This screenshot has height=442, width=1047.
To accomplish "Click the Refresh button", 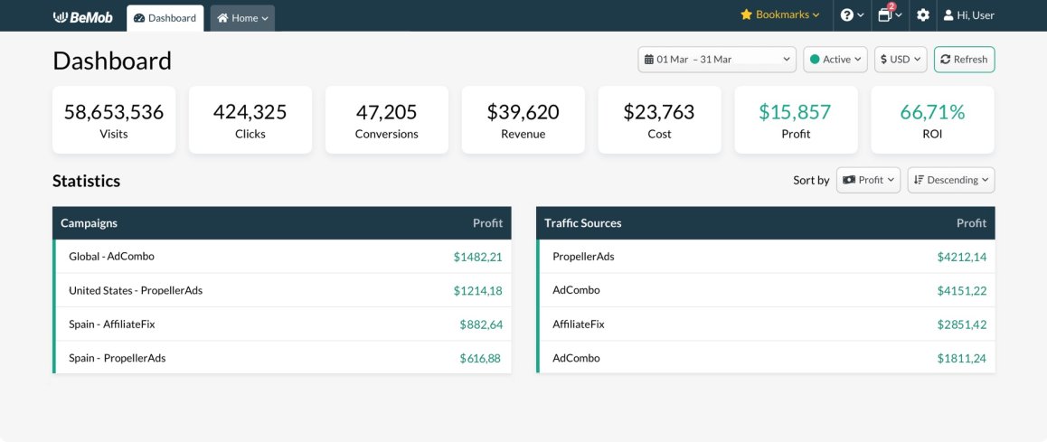I will (964, 60).
